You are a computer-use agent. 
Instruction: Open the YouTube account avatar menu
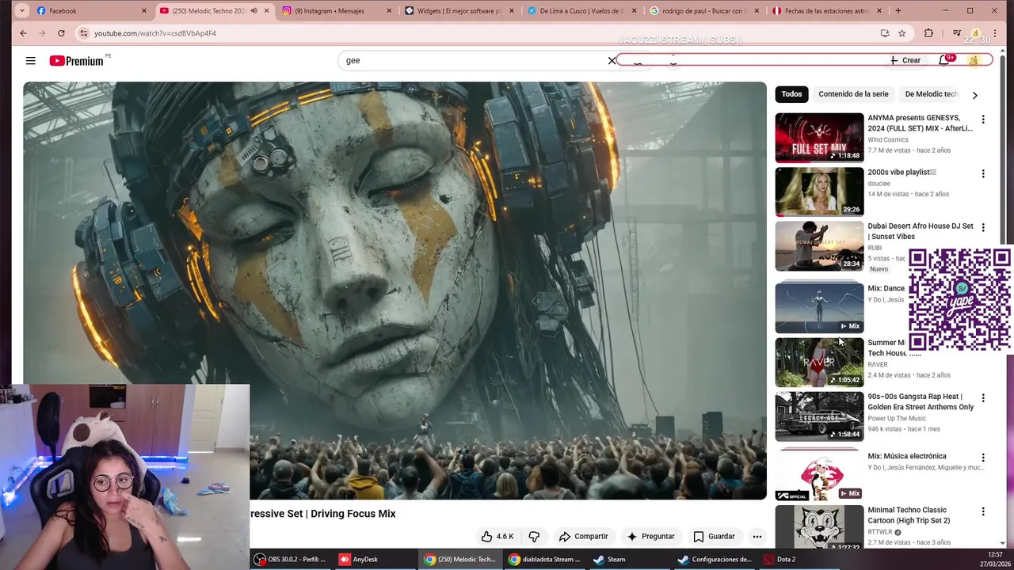[x=974, y=60]
